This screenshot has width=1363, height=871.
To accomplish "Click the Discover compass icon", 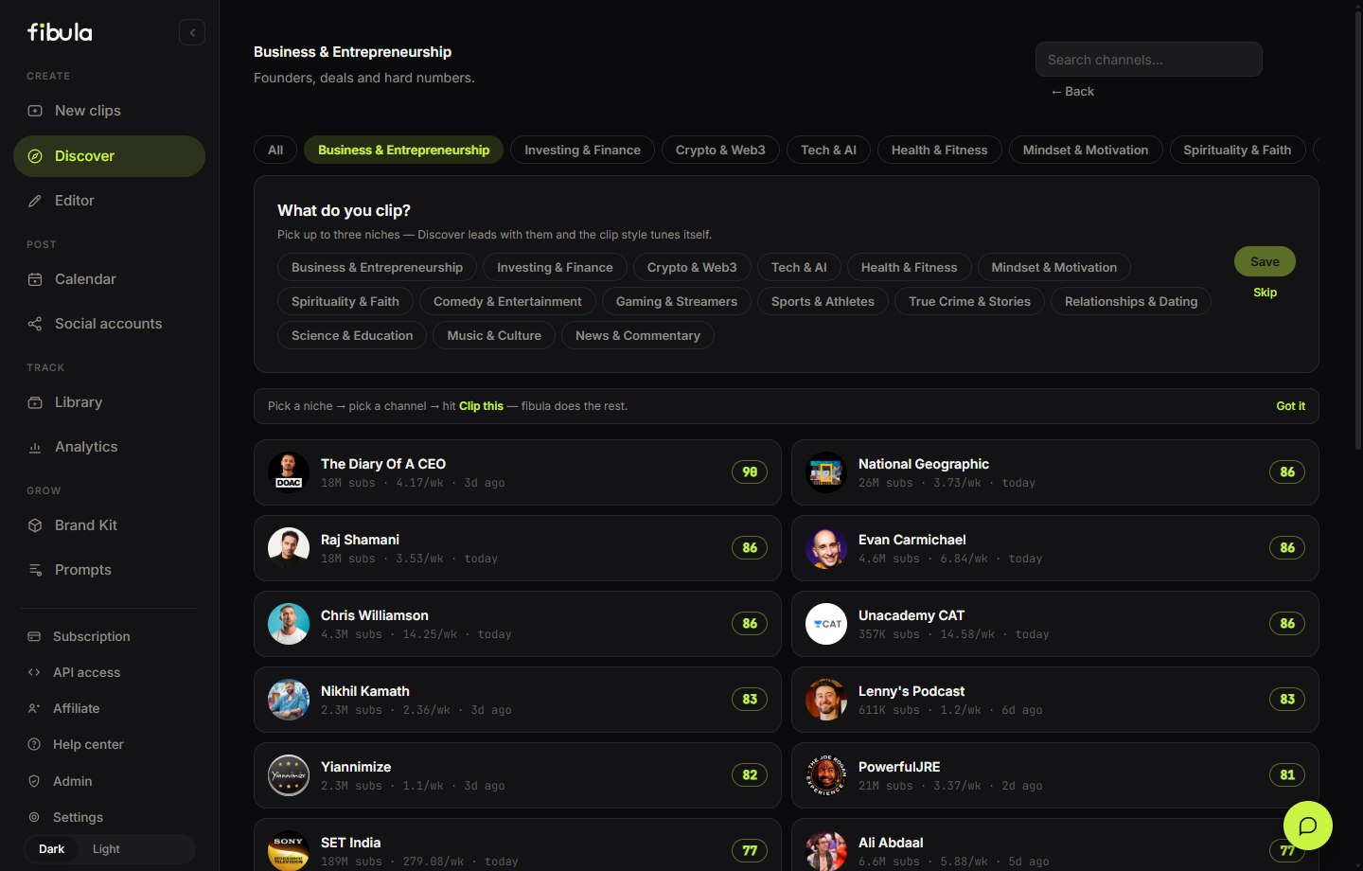I will coord(35,156).
